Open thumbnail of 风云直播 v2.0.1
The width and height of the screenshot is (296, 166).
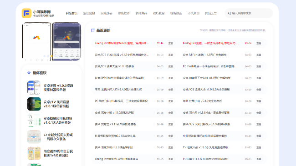pyautogui.click(x=34, y=104)
